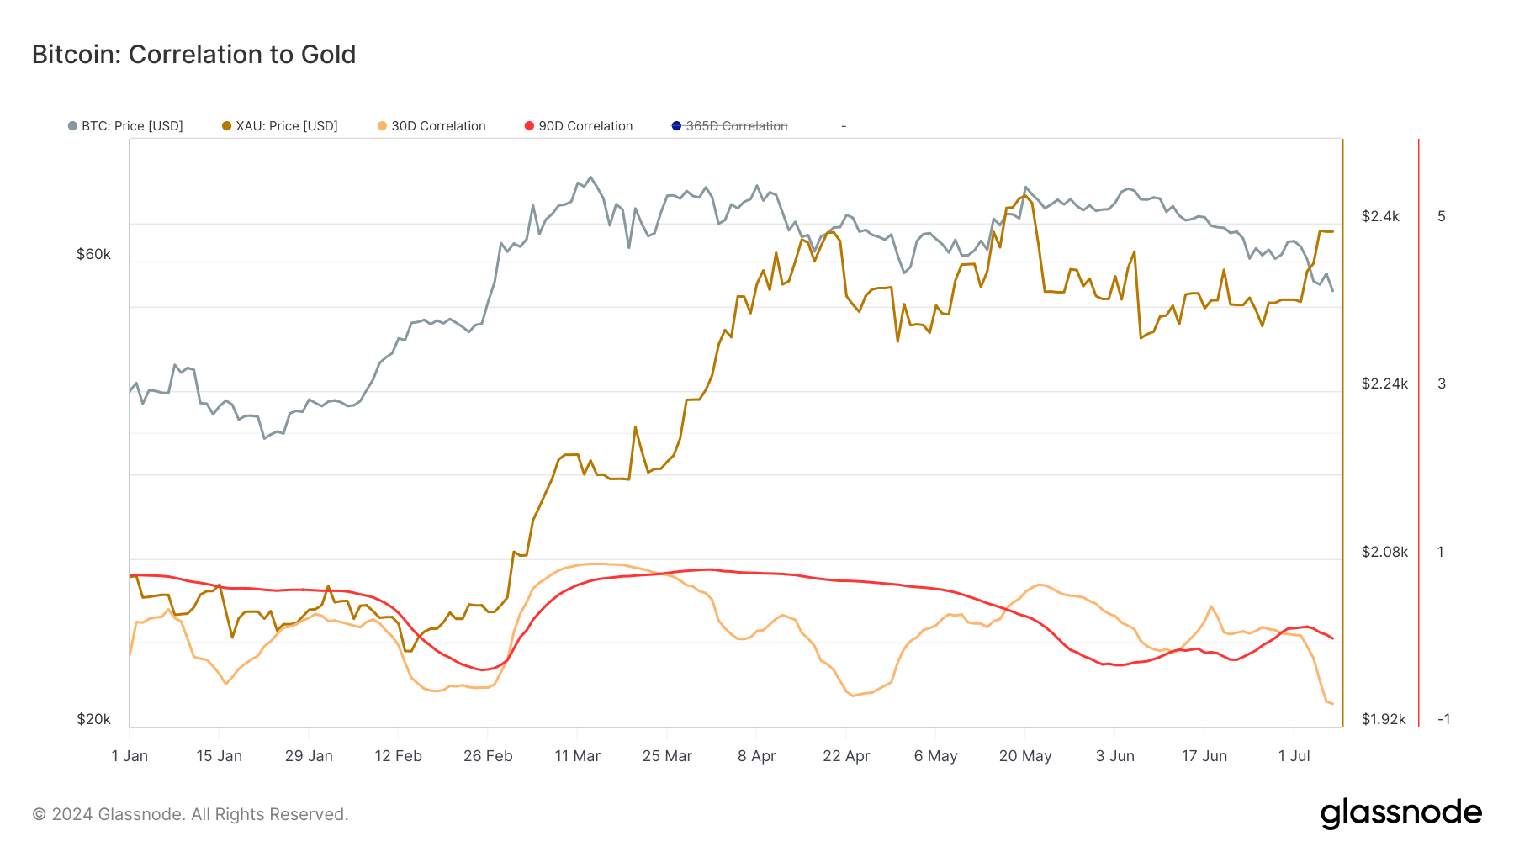The width and height of the screenshot is (1514, 852).
Task: Click the -1 correlation axis label
Action: (1443, 719)
